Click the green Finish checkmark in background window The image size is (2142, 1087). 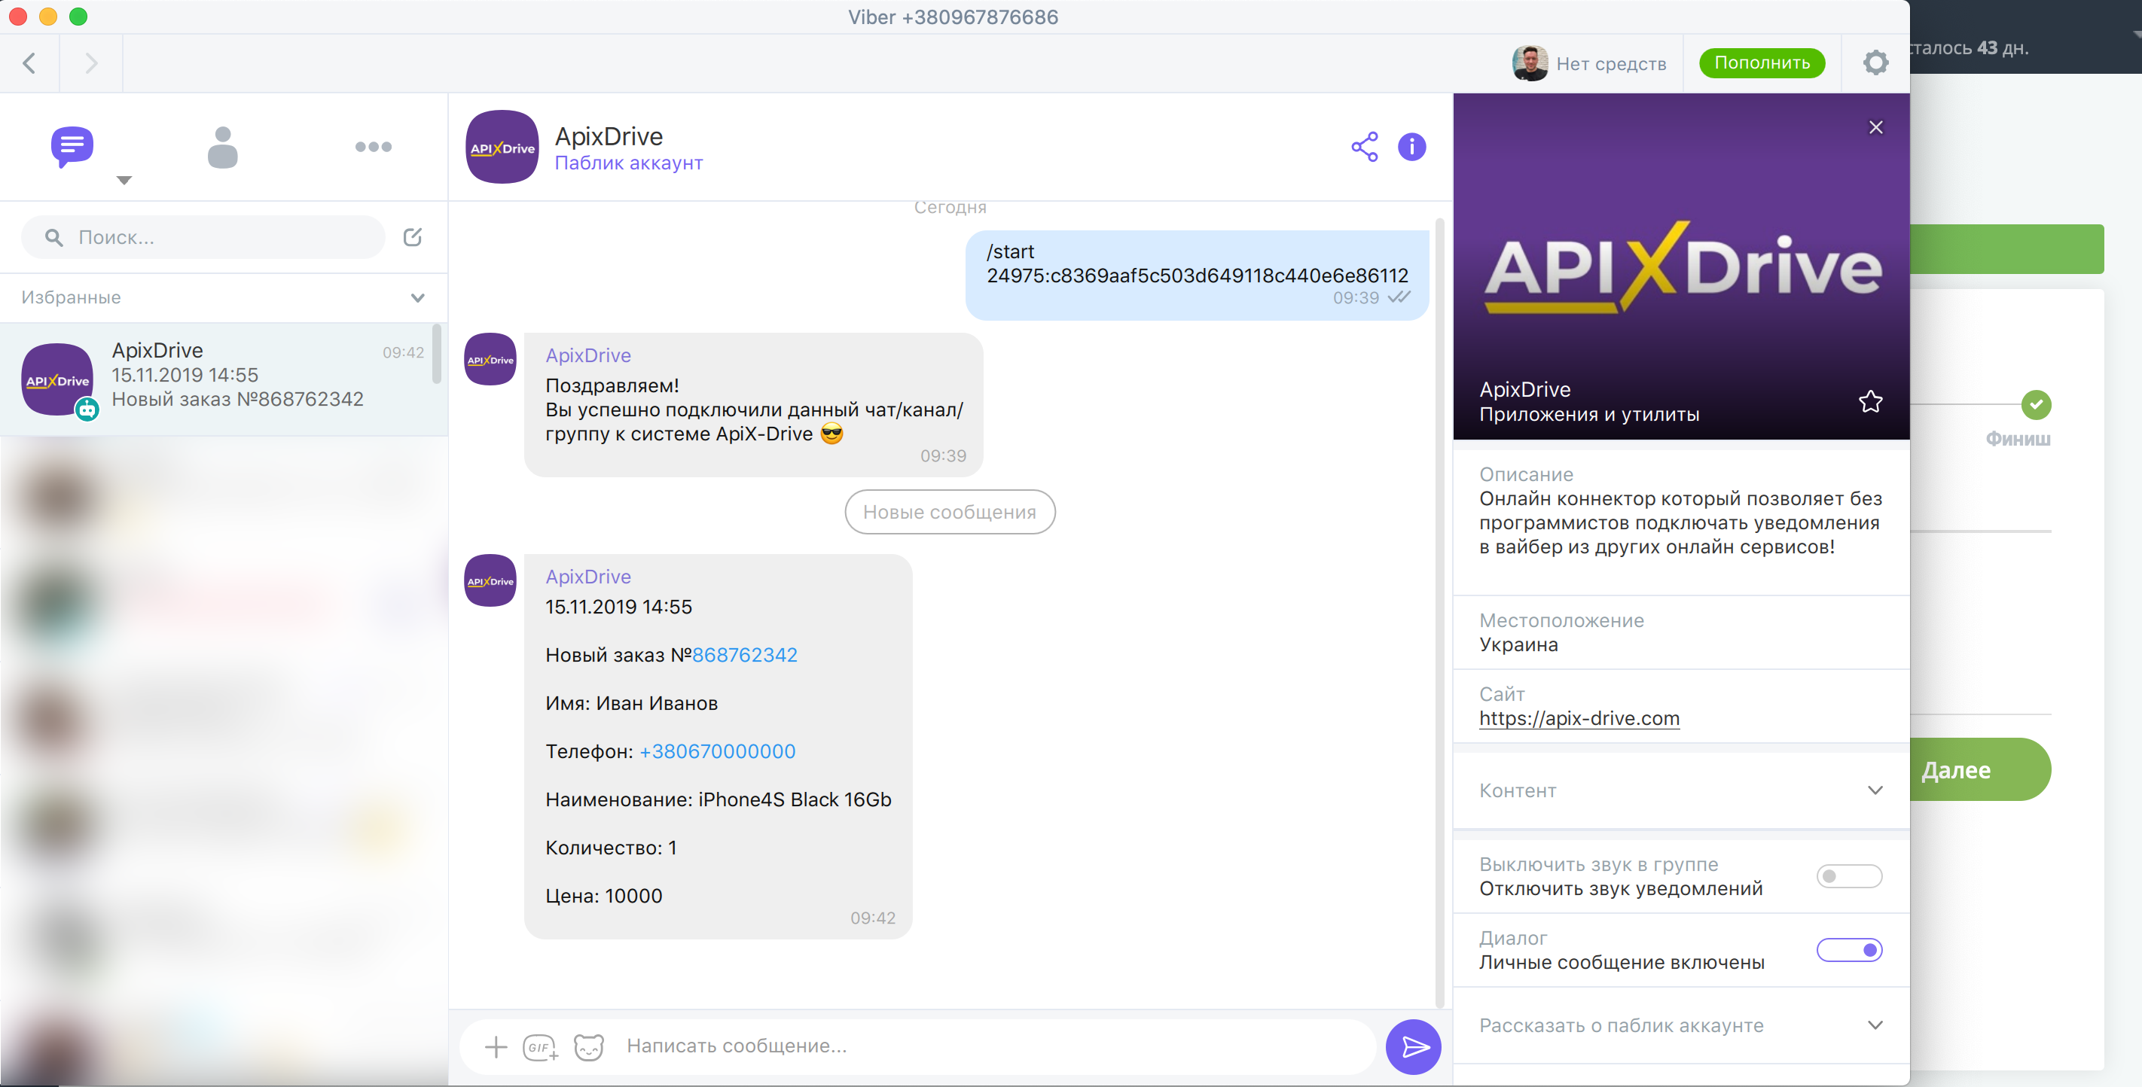(2037, 405)
